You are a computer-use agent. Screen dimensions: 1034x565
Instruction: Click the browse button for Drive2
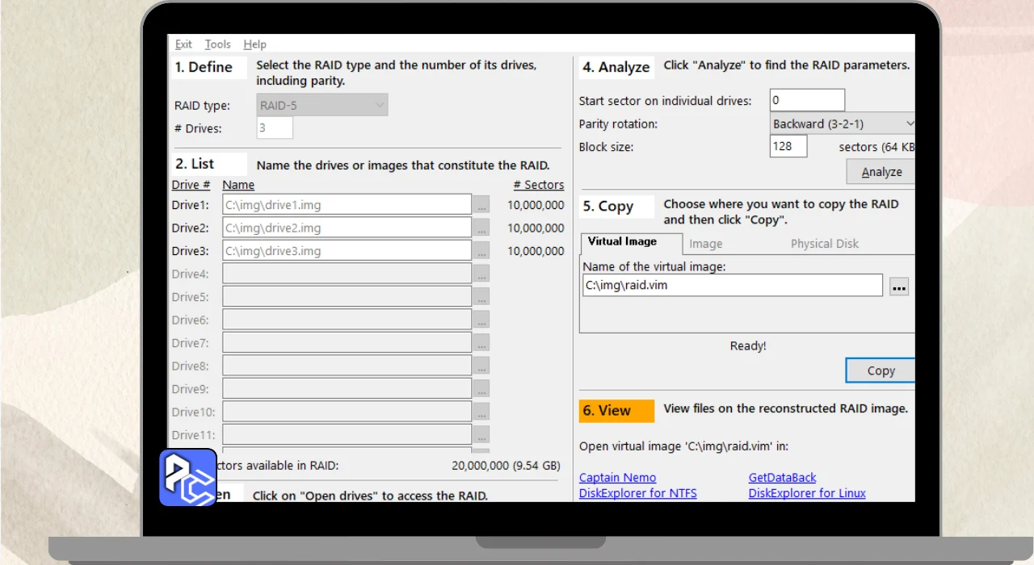(481, 228)
